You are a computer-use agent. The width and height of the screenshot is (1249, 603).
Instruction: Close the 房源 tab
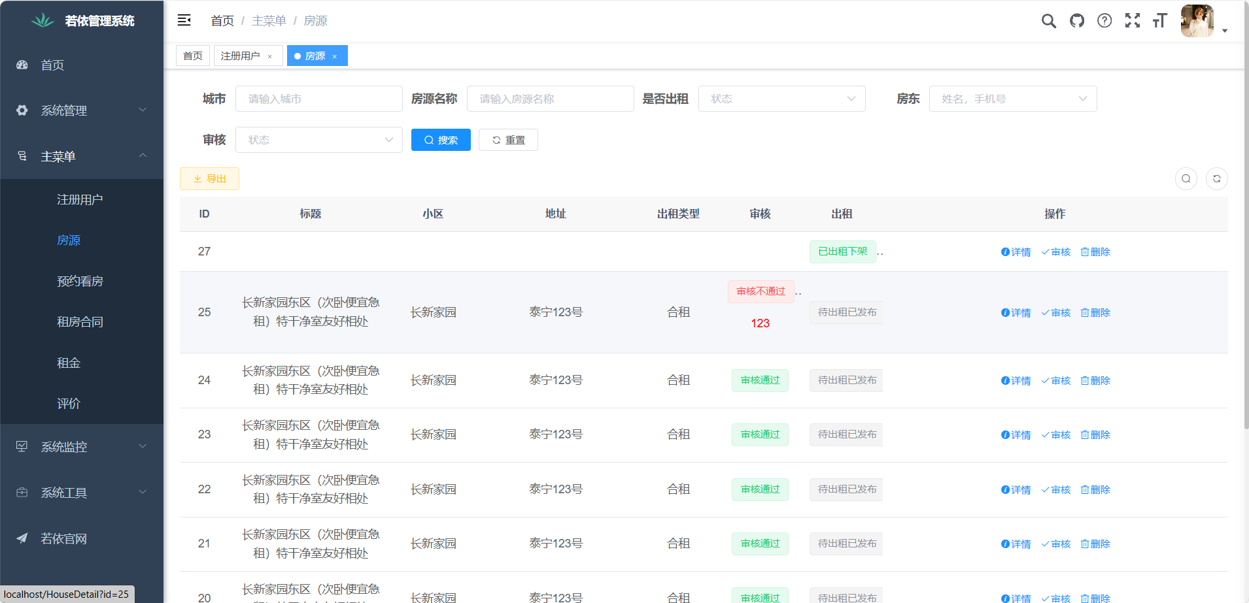[x=334, y=56]
